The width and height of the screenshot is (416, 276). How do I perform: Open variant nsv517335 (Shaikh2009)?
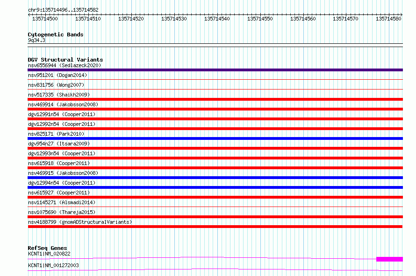59,95
